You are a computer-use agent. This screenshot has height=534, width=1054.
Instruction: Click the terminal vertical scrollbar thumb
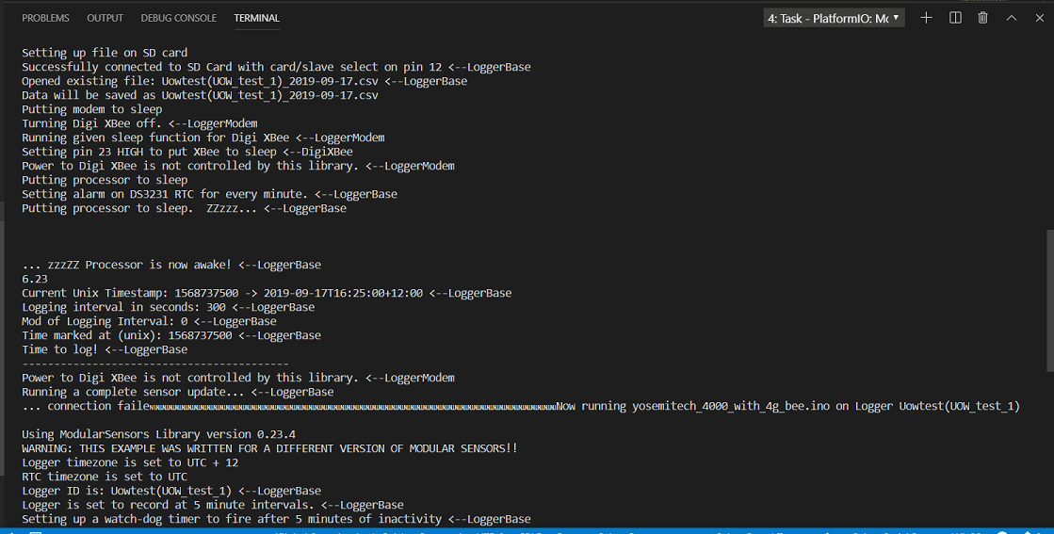tap(1048, 301)
